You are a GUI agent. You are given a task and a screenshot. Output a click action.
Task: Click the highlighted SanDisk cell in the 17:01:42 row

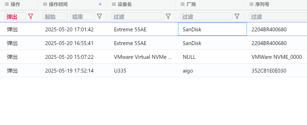coord(212,29)
